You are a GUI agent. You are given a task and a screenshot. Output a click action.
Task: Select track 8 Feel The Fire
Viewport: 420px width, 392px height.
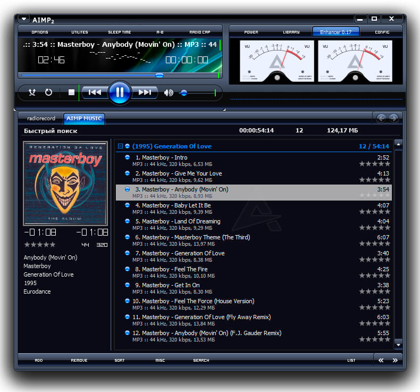254,272
